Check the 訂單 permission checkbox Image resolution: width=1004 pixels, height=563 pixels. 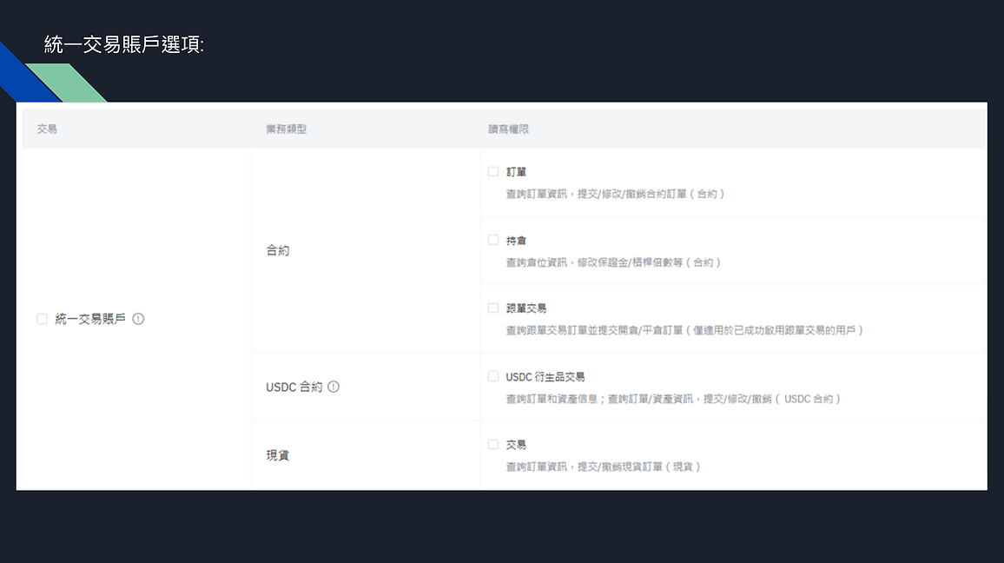click(492, 171)
